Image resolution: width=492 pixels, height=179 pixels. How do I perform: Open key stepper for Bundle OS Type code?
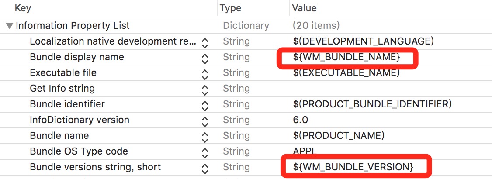205,153
